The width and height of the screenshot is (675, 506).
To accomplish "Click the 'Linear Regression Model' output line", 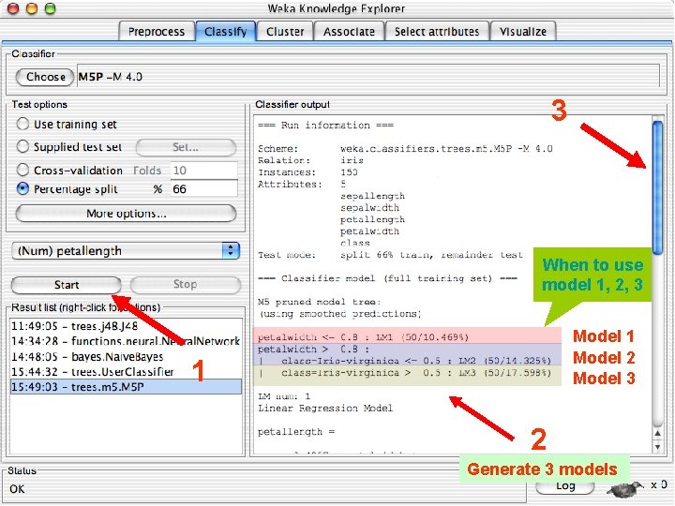I will [325, 408].
